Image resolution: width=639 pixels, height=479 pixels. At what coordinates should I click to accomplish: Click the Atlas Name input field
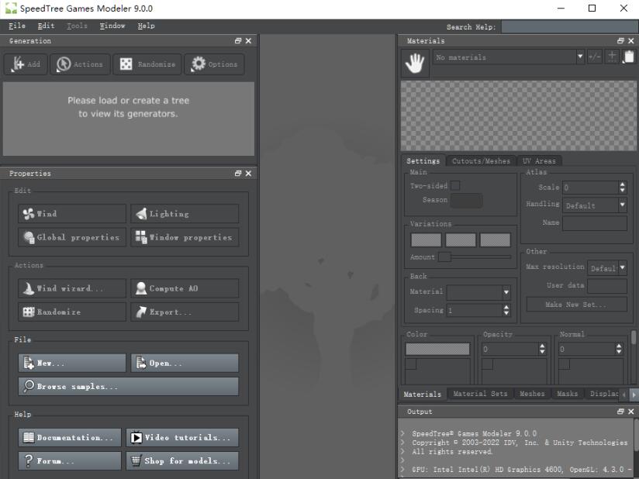[x=595, y=222]
